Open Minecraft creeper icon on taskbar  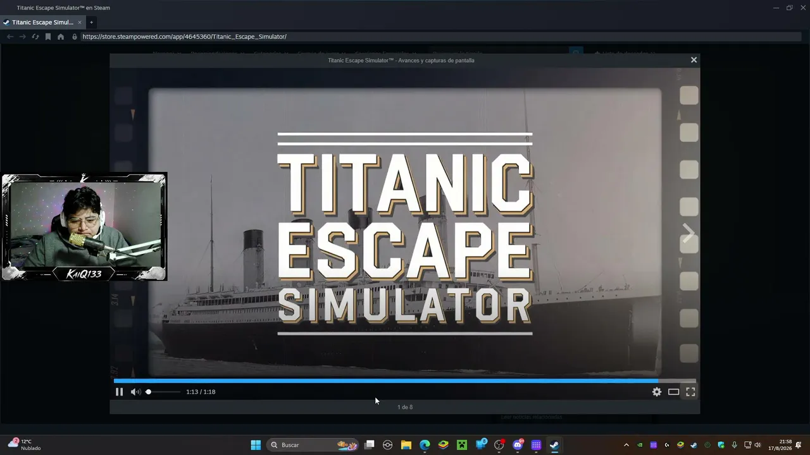462,445
